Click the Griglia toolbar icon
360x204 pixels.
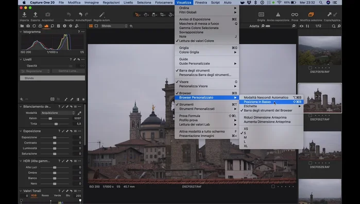[261, 14]
